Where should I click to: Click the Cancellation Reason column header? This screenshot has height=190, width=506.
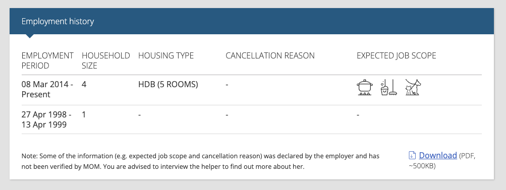pyautogui.click(x=270, y=55)
